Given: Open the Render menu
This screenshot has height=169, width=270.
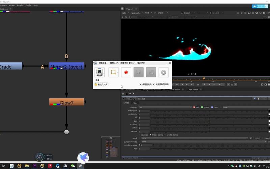Looking at the screenshot, I should tap(20, 5).
